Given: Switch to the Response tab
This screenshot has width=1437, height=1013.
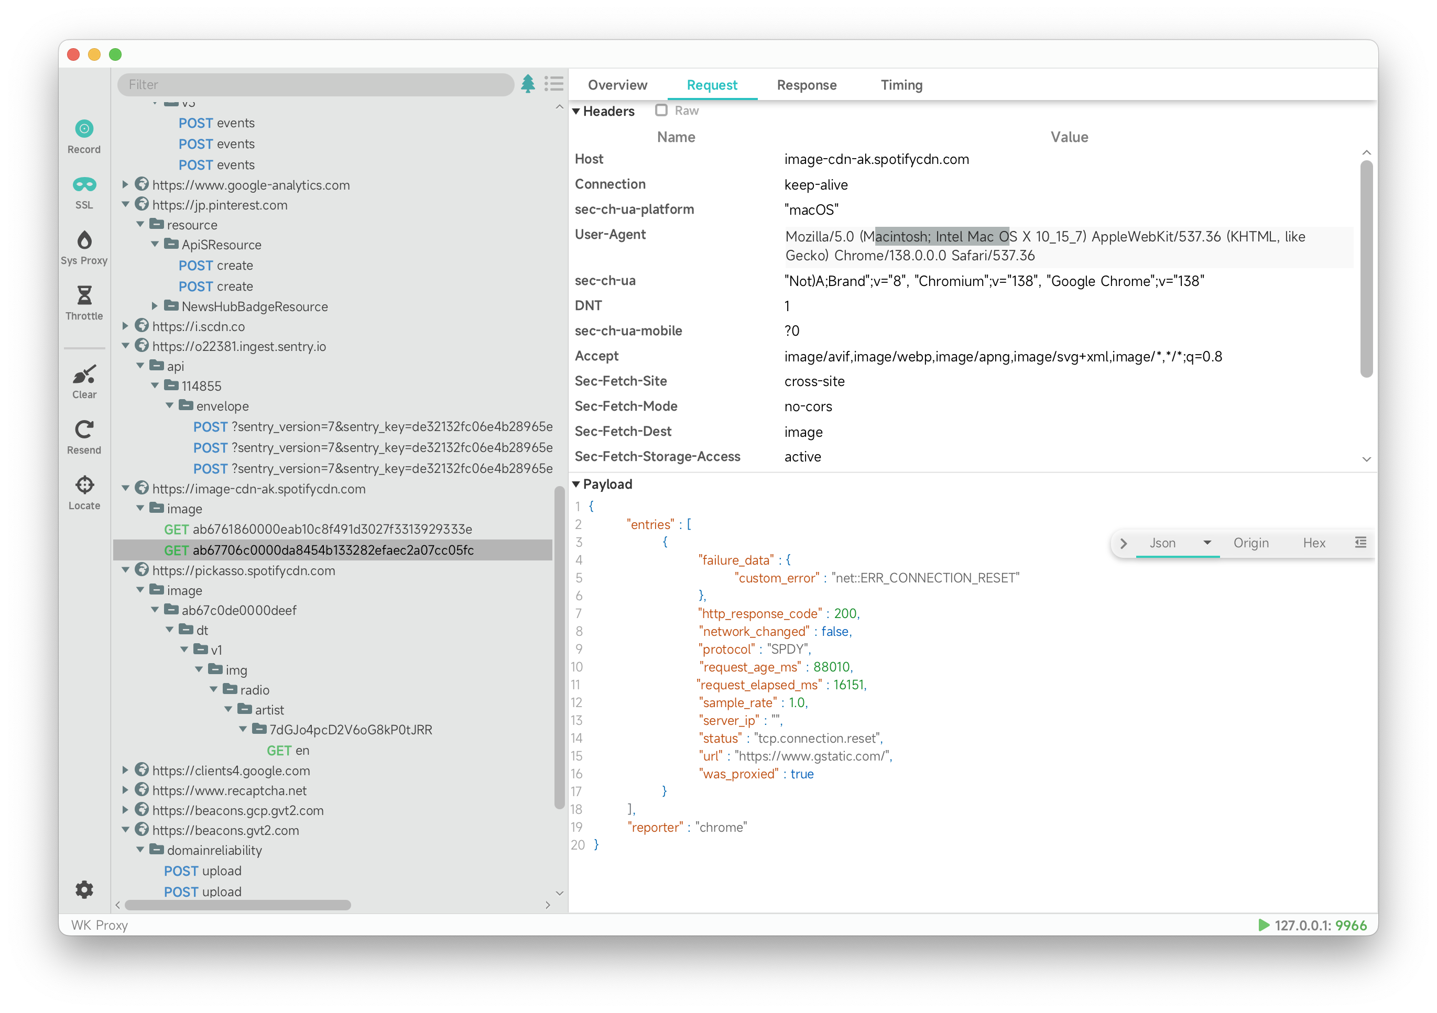Looking at the screenshot, I should pyautogui.click(x=806, y=85).
